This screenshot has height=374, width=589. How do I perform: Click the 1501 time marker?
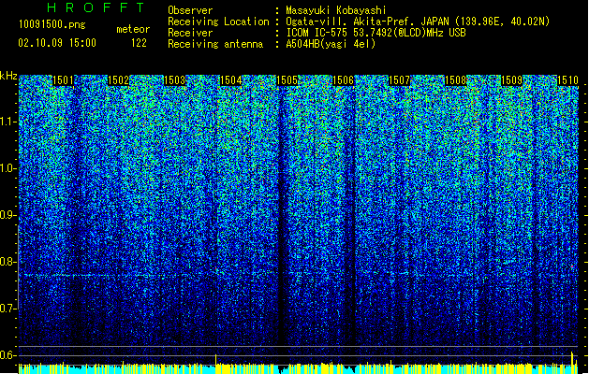[x=63, y=80]
